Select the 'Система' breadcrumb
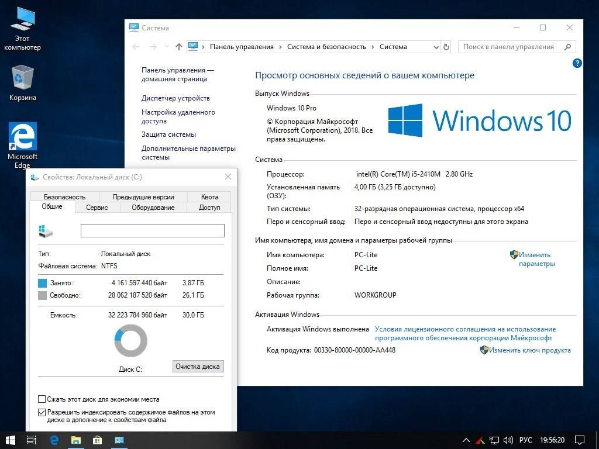 (x=393, y=47)
